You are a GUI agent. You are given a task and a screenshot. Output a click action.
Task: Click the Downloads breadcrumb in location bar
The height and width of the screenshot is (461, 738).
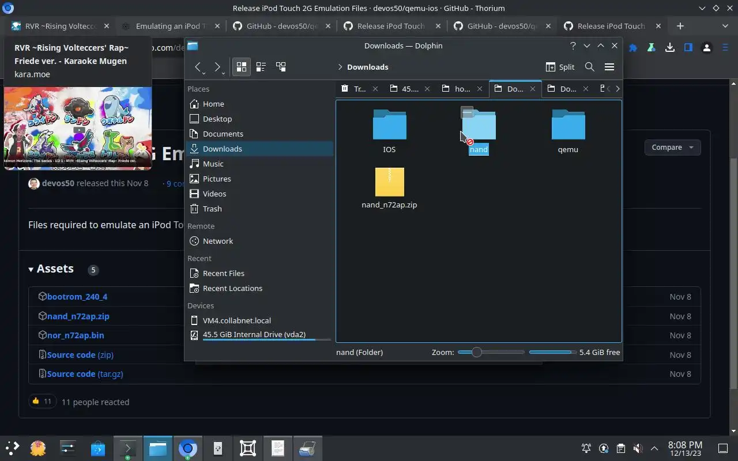367,67
